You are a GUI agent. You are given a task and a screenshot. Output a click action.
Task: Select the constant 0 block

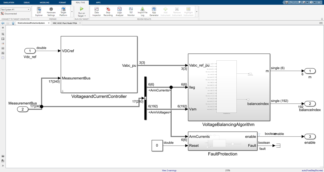pyautogui.click(x=157, y=146)
